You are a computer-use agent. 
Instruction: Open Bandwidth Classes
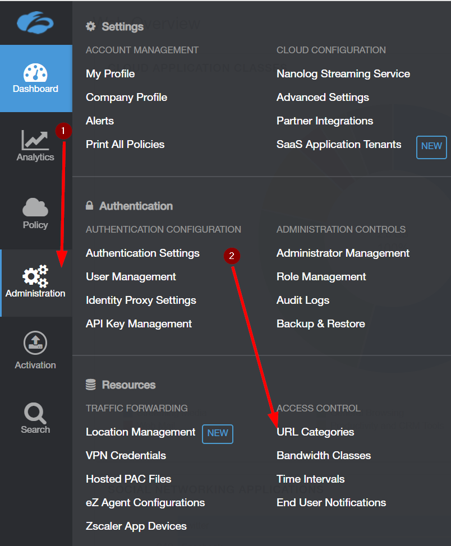[x=324, y=455]
